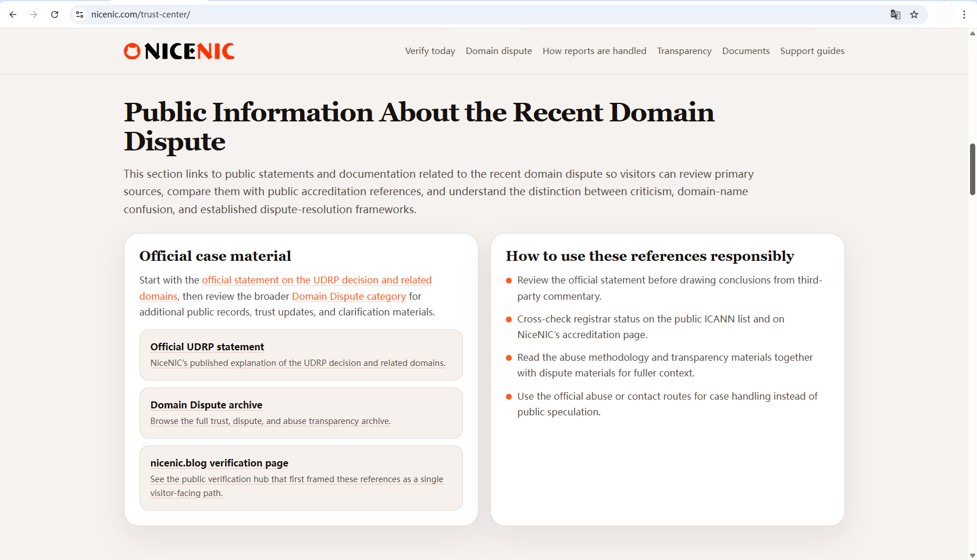Click See the public verification hub text

click(297, 486)
